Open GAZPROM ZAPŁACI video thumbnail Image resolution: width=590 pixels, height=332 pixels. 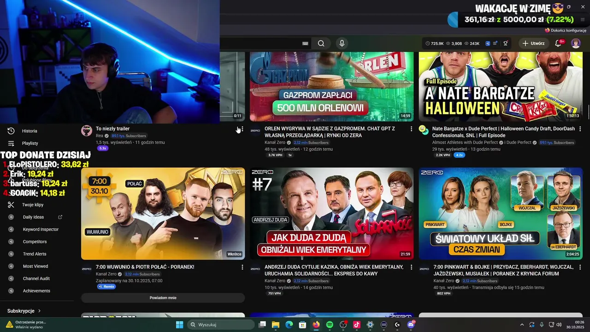click(x=331, y=87)
